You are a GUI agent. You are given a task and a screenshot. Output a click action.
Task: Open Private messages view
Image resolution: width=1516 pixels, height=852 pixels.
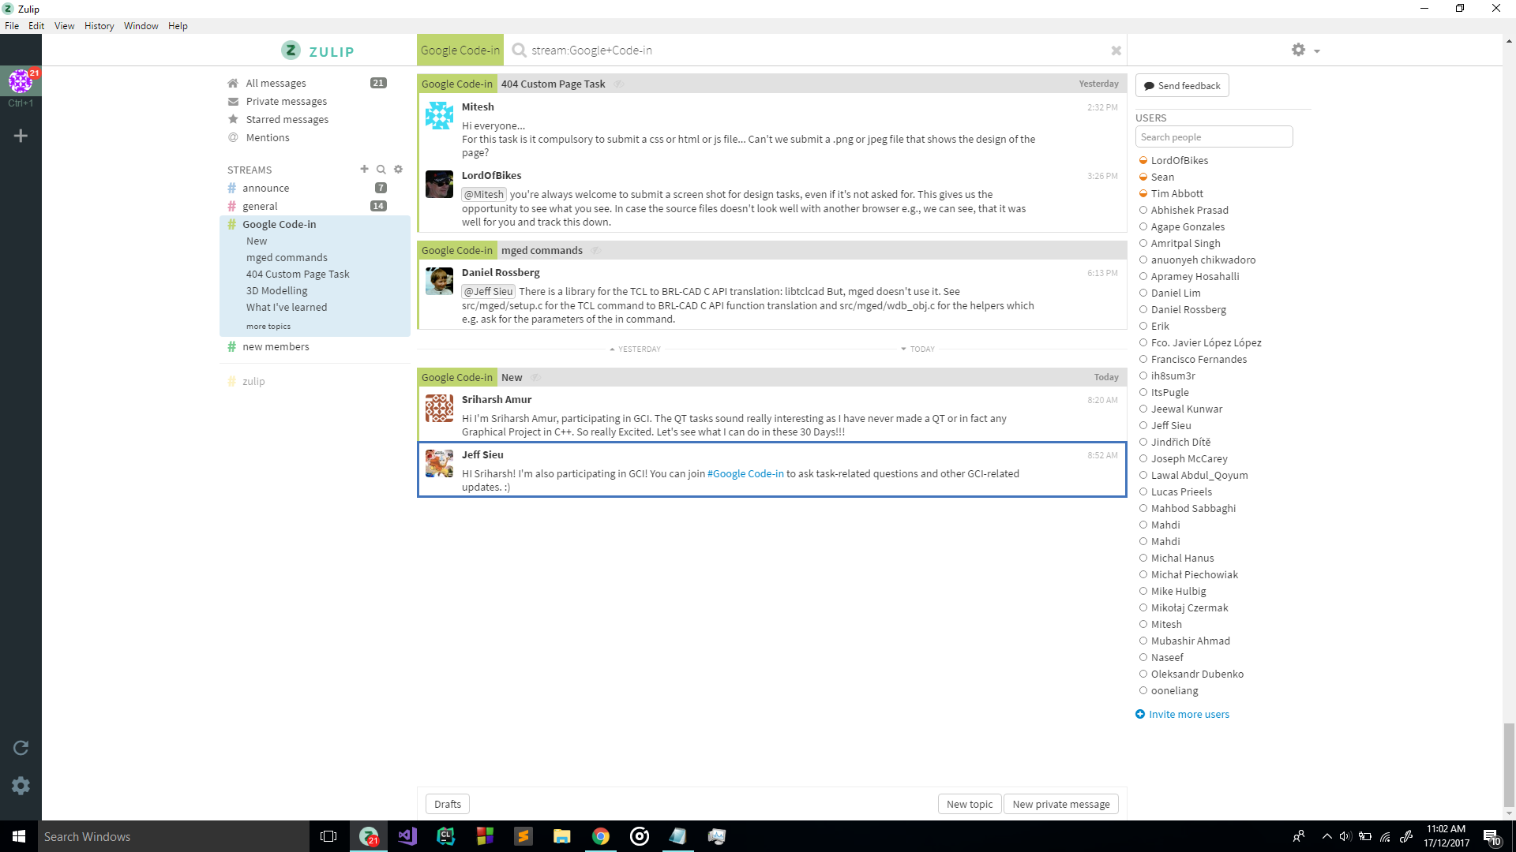pos(286,101)
